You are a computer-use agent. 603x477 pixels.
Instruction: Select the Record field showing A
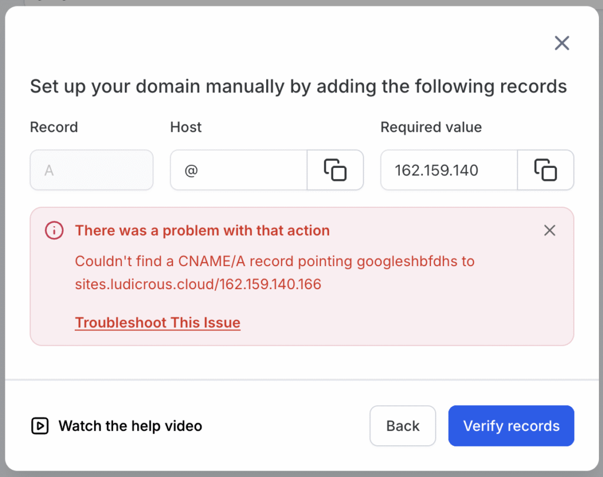[91, 170]
